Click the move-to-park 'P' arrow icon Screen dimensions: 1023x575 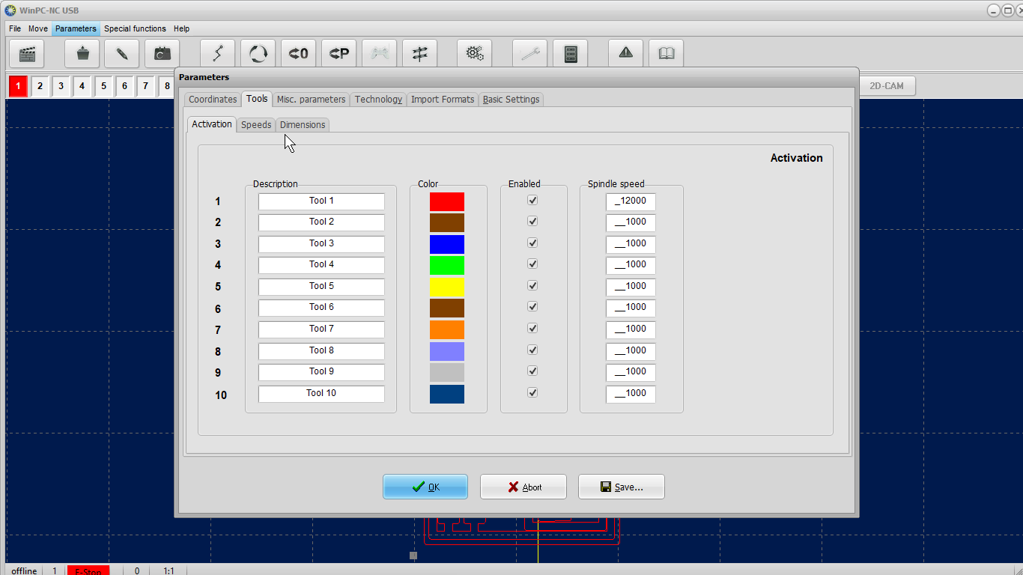339,54
